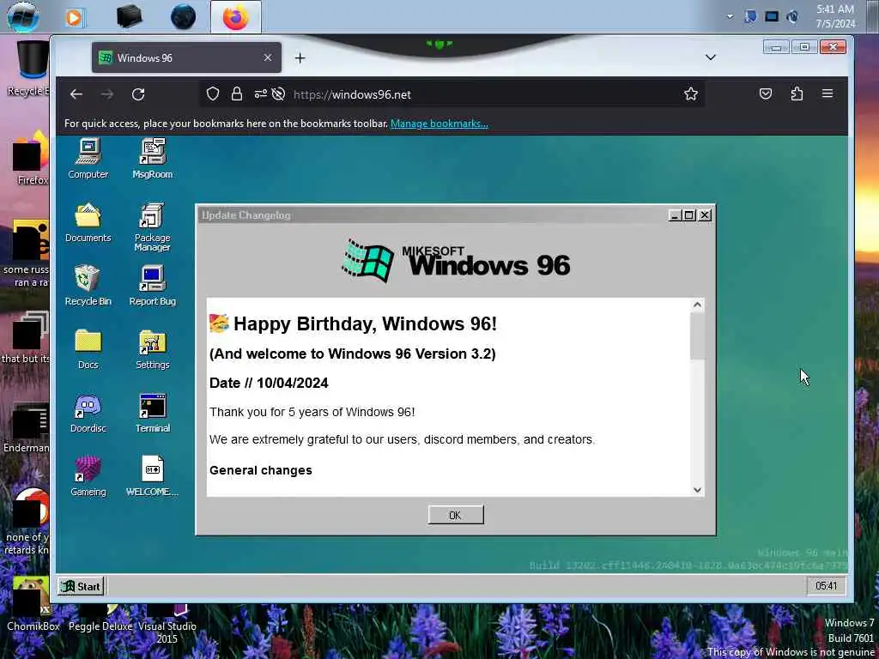Open the WELCOME markdown file icon
The image size is (879, 659).
click(x=153, y=476)
